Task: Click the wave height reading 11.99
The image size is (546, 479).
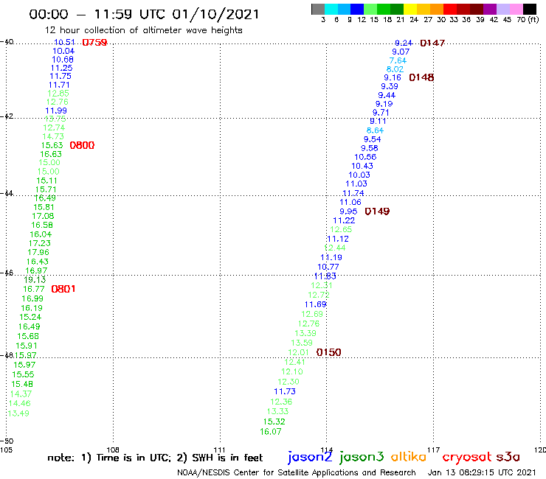Action: (x=56, y=111)
